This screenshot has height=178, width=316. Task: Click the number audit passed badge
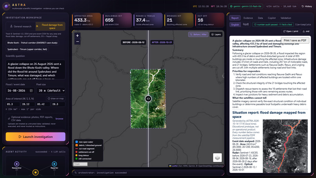coord(273,25)
